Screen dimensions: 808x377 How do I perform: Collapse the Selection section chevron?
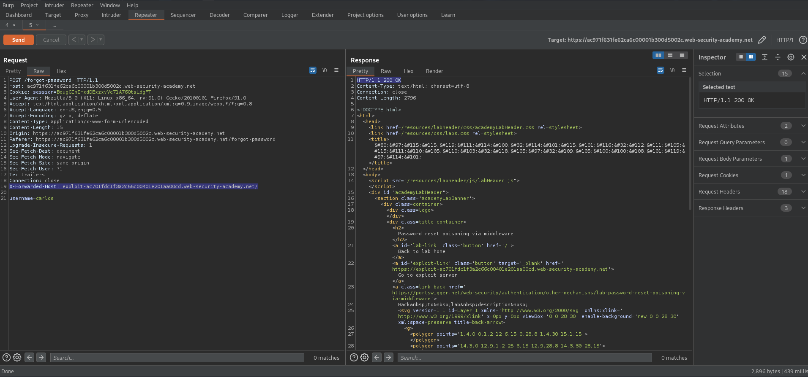click(x=803, y=73)
